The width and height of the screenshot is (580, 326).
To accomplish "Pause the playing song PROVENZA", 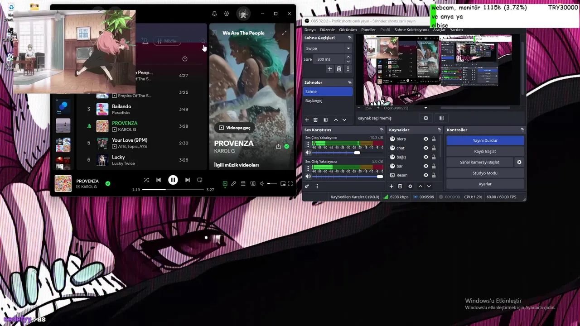I will [173, 180].
